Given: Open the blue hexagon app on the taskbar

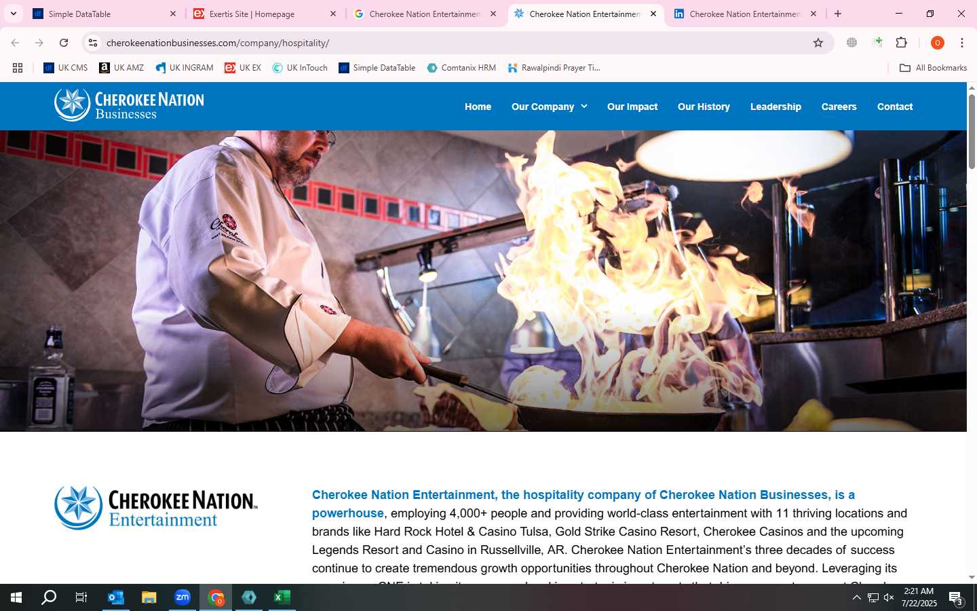Looking at the screenshot, I should (x=249, y=597).
